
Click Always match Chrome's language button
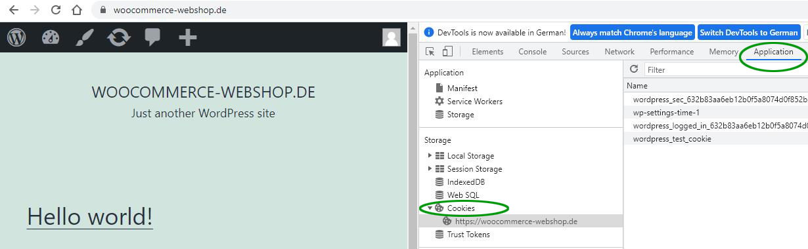(x=632, y=33)
